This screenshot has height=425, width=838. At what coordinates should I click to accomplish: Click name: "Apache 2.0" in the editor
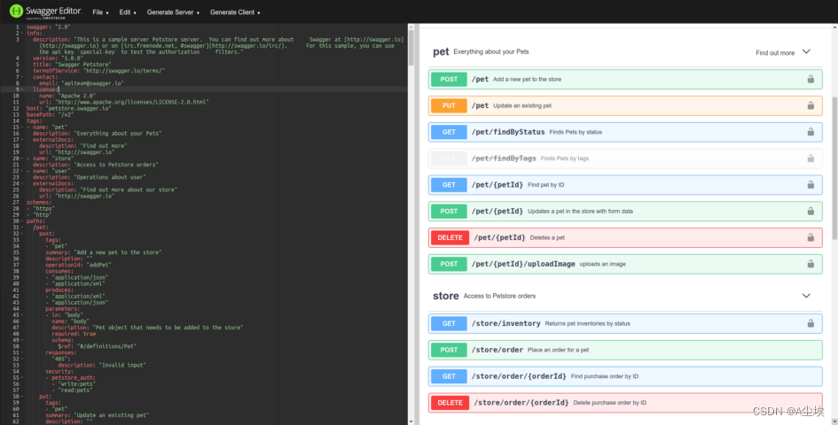[x=67, y=97]
